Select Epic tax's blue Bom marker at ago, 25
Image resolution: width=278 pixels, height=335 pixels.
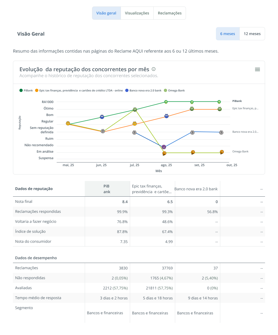coord(167,116)
